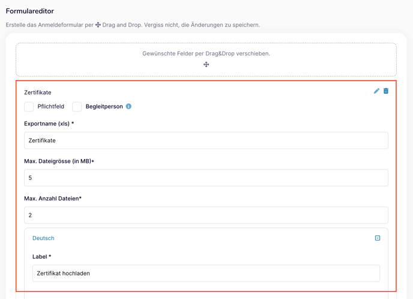This screenshot has width=413, height=299.
Task: Click the move icon in the drop zone
Action: pos(206,64)
